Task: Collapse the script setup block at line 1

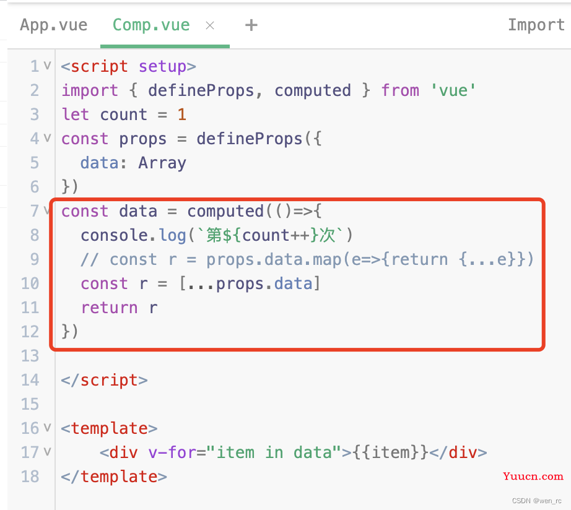Action: (47, 66)
